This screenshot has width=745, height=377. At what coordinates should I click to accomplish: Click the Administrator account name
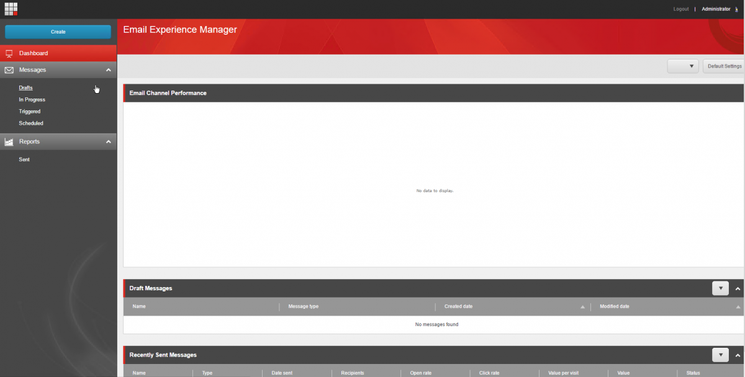716,9
